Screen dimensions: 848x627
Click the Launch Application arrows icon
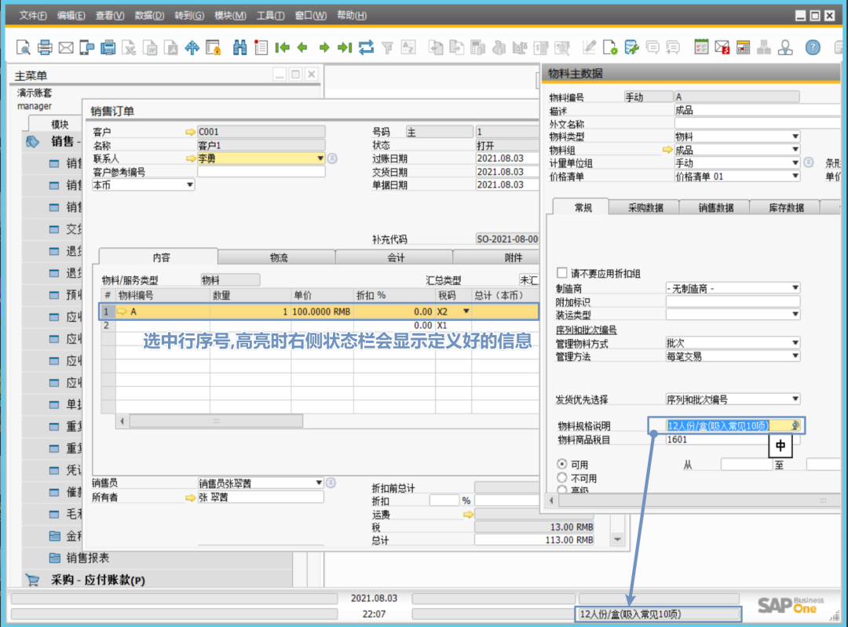(x=192, y=48)
